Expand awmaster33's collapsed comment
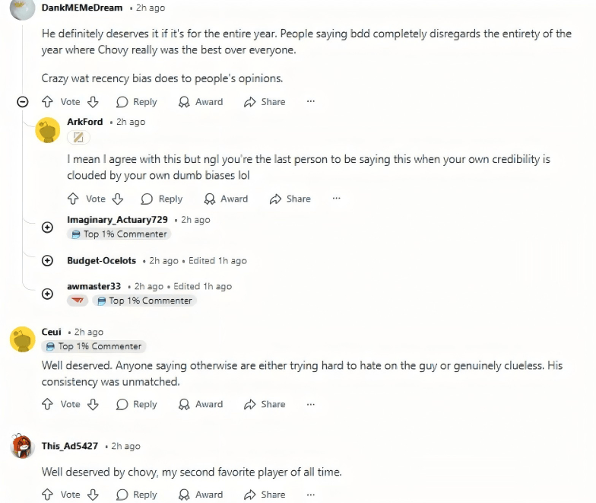596x503 pixels. tap(47, 294)
